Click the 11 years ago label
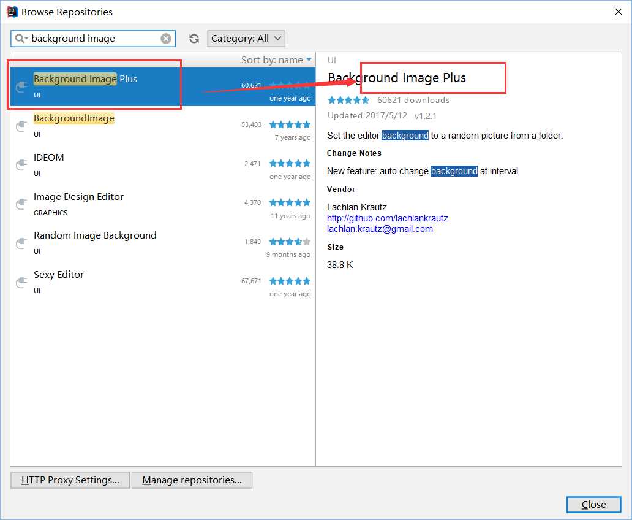This screenshot has width=632, height=520. (x=291, y=216)
